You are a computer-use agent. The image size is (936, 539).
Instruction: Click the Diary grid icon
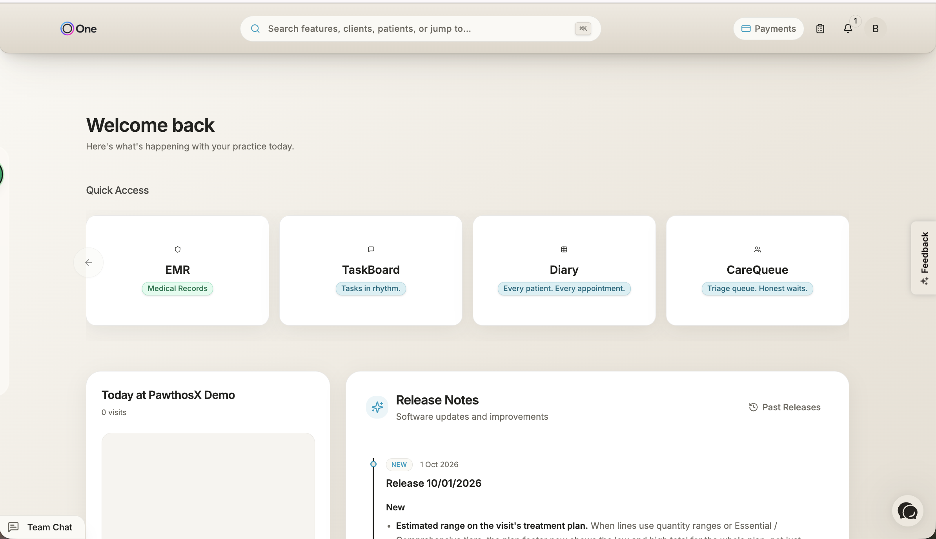(x=564, y=249)
